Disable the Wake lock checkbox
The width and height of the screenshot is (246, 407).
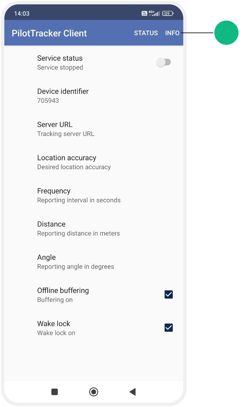tap(169, 328)
